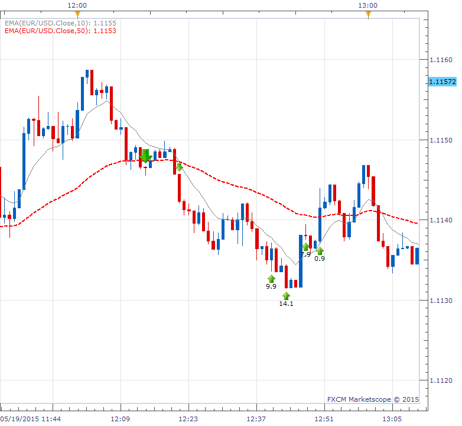Select the EMA 50 indicator label
Viewport: 462px width, 426px height.
(x=60, y=31)
